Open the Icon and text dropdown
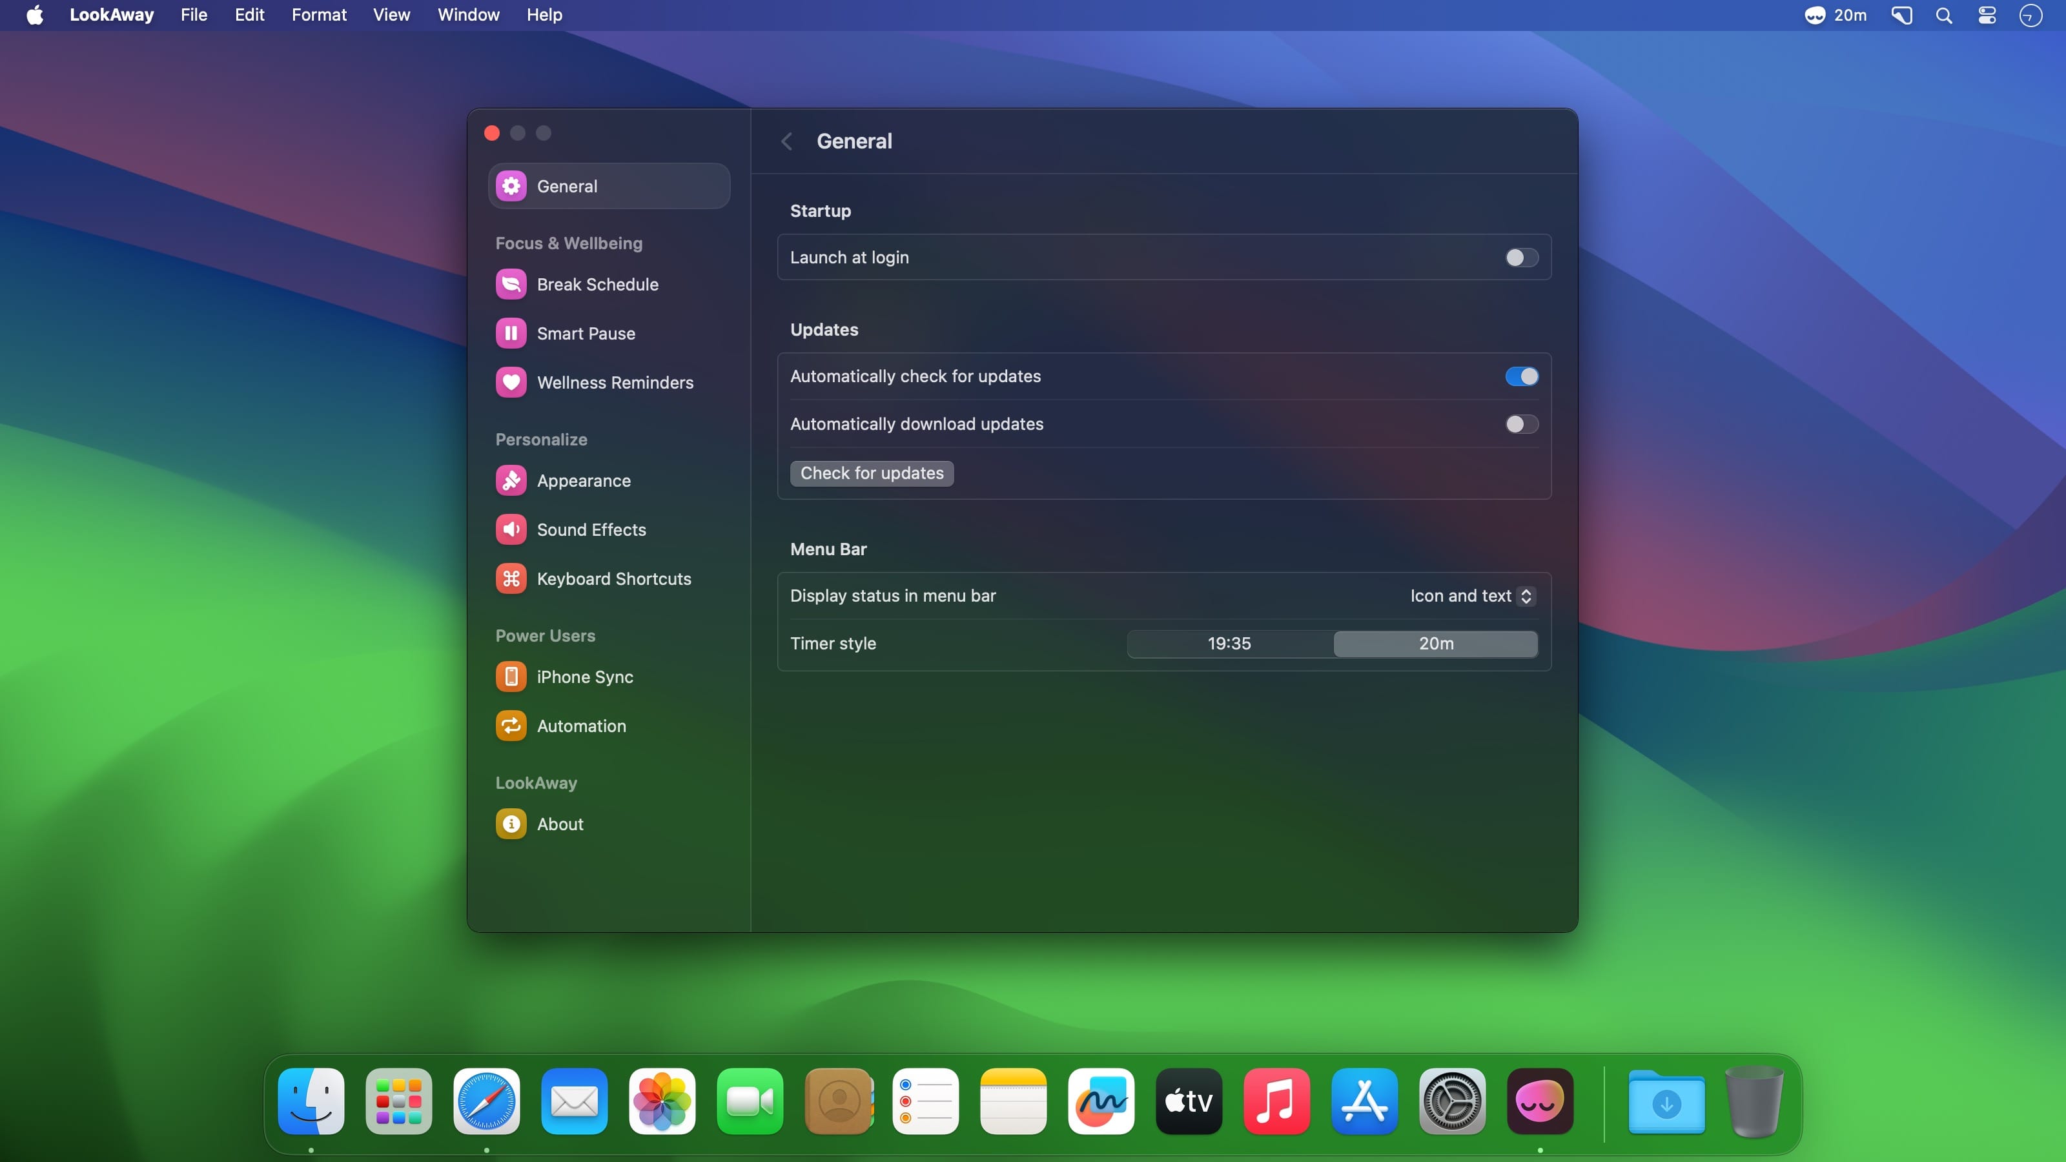 point(1471,596)
